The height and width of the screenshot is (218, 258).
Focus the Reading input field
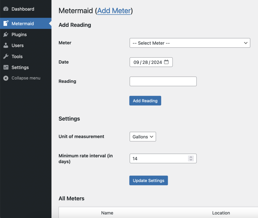click(x=163, y=81)
